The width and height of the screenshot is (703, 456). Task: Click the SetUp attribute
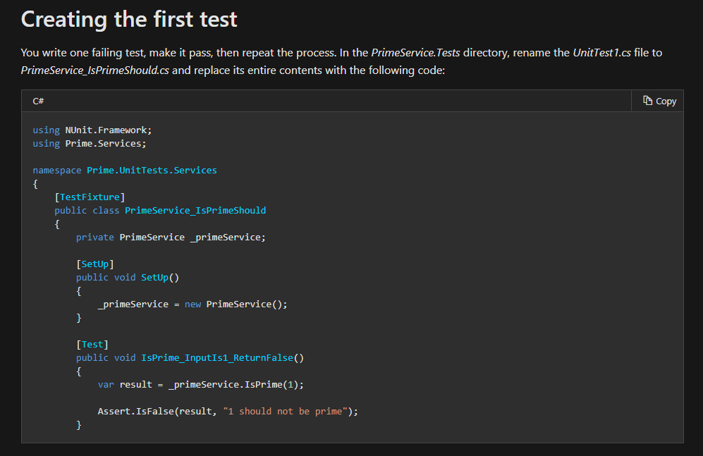tap(95, 264)
